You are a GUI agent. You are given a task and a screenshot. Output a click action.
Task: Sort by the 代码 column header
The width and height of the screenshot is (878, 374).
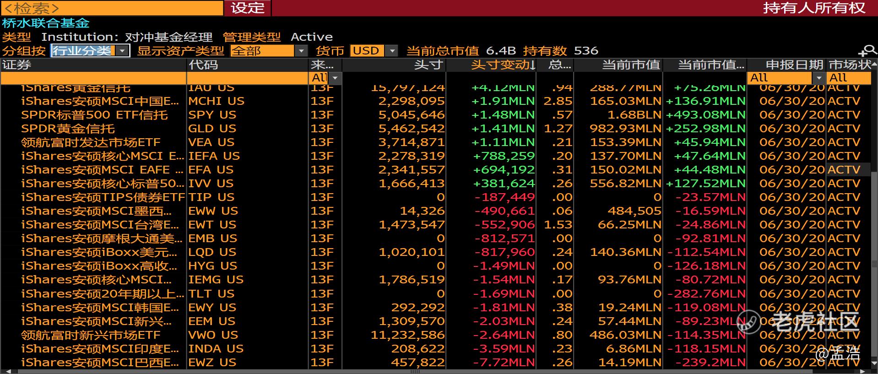click(248, 65)
